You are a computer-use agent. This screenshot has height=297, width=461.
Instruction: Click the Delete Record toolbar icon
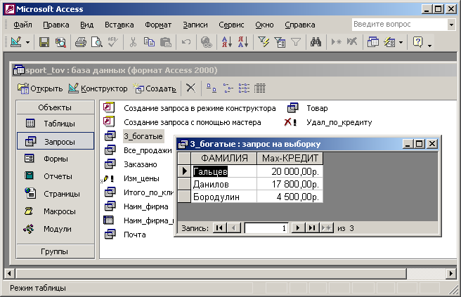(x=352, y=42)
